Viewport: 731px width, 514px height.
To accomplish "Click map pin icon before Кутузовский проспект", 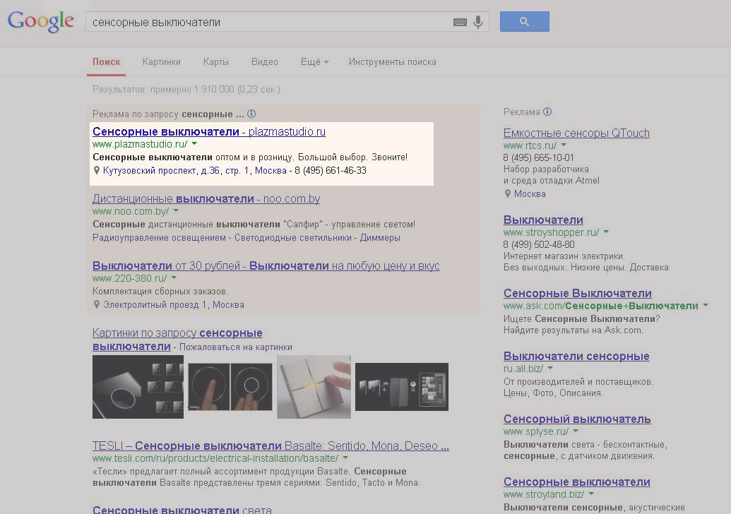I will pos(97,171).
